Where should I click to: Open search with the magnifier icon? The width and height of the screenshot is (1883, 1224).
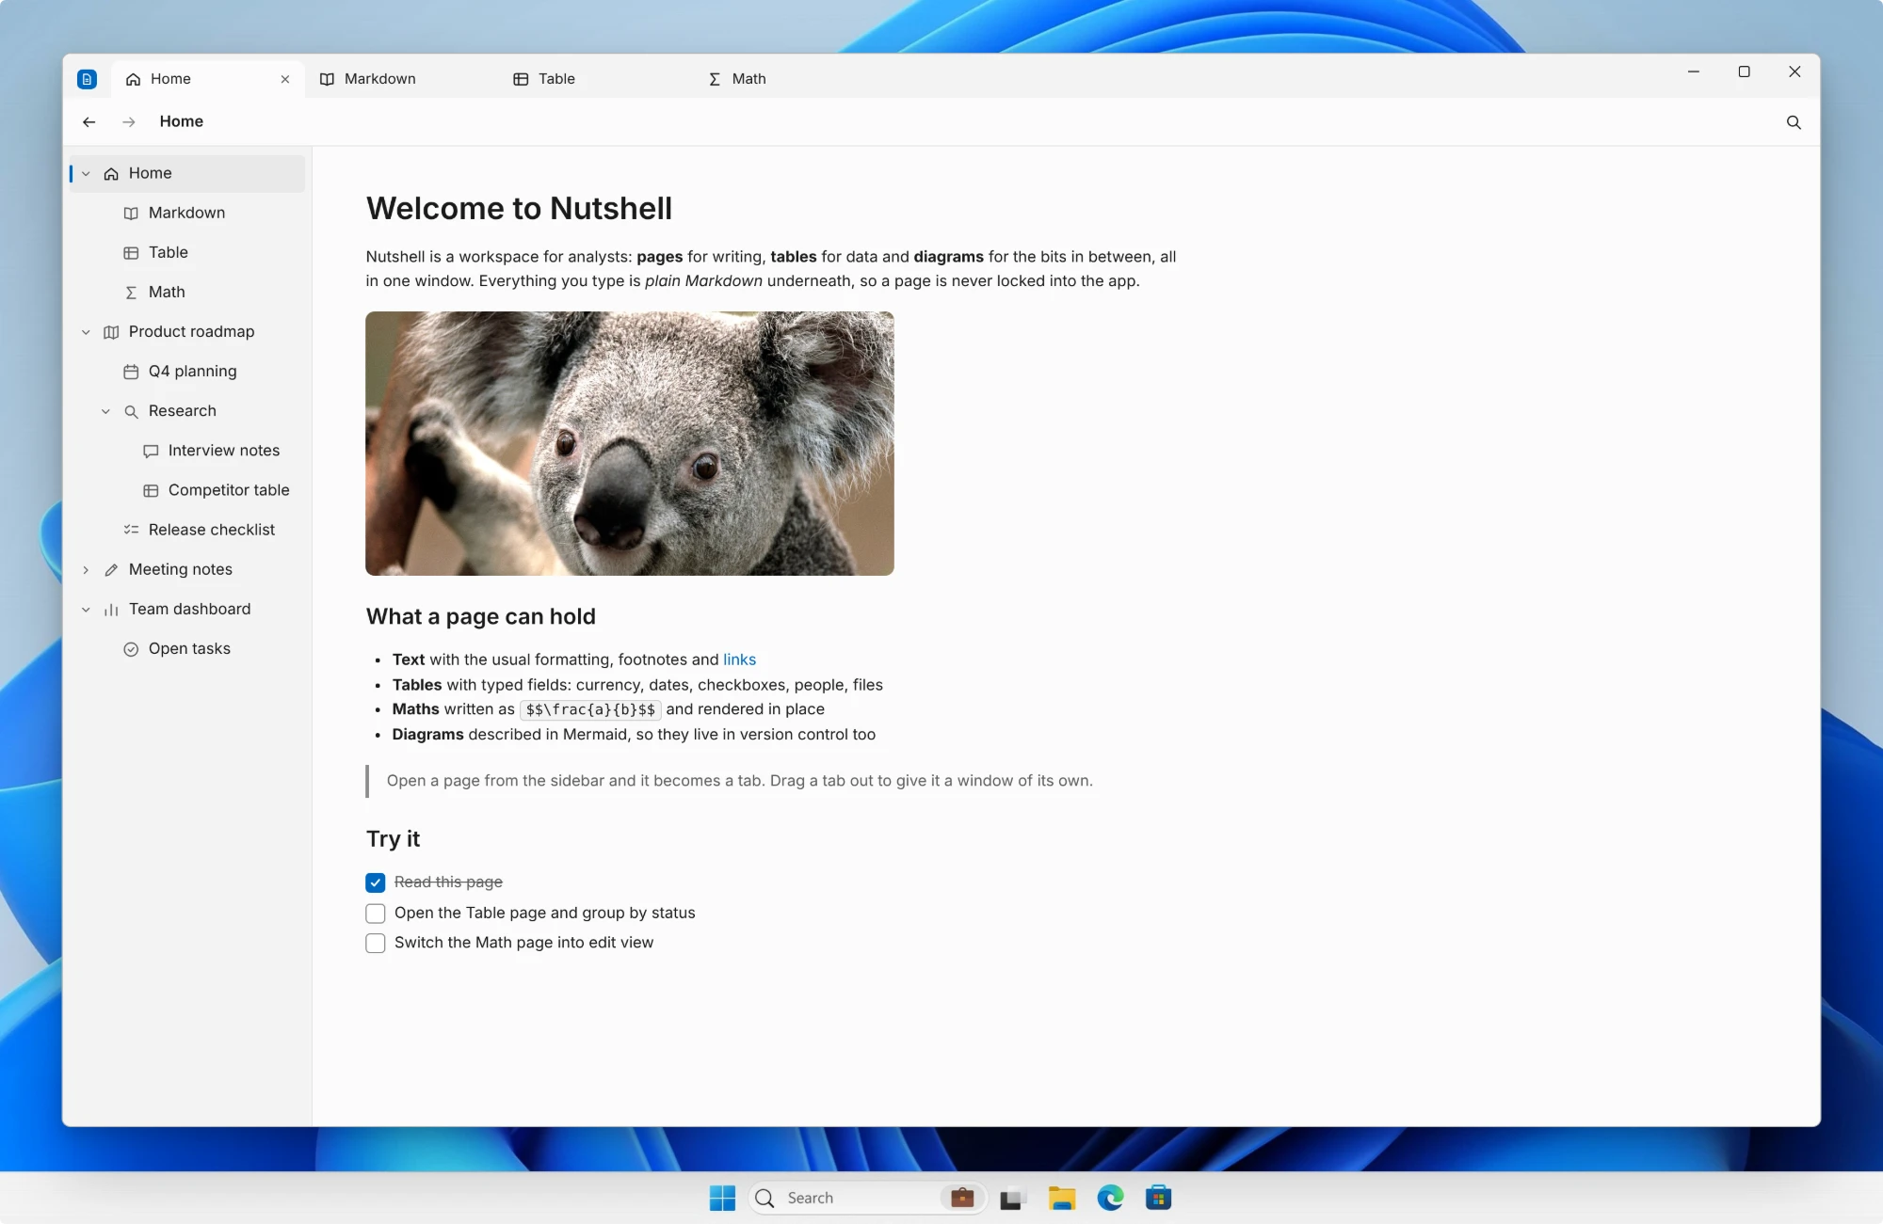coord(1794,122)
